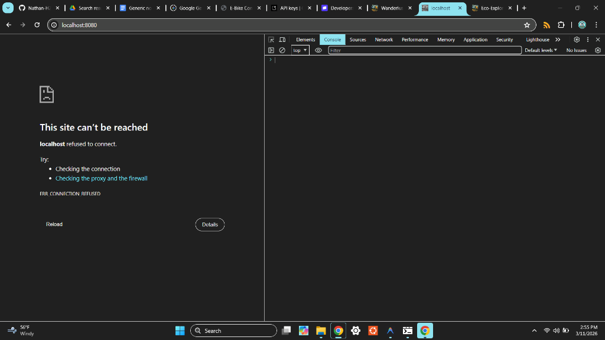This screenshot has width=605, height=340.
Task: Open the DevTools three-dot customize menu
Action: click(587, 40)
